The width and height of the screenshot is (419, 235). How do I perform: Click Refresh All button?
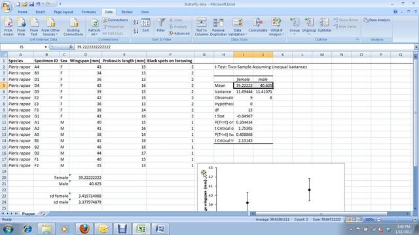(x=94, y=27)
